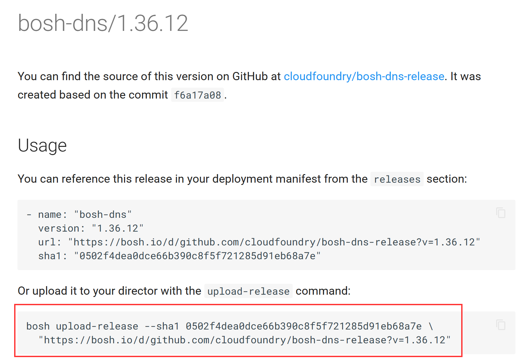
Task: Click the 'created based on the commit' text
Action: [x=93, y=95]
